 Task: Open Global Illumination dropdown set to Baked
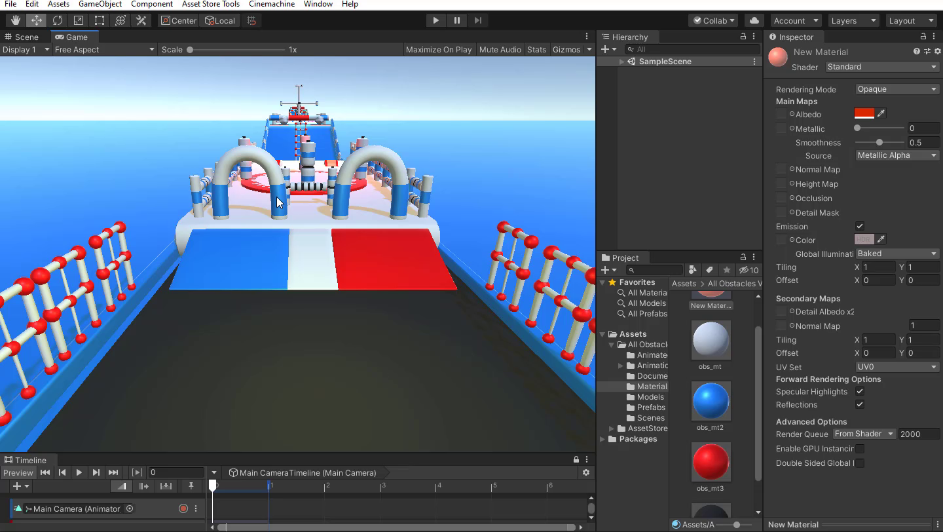click(897, 254)
